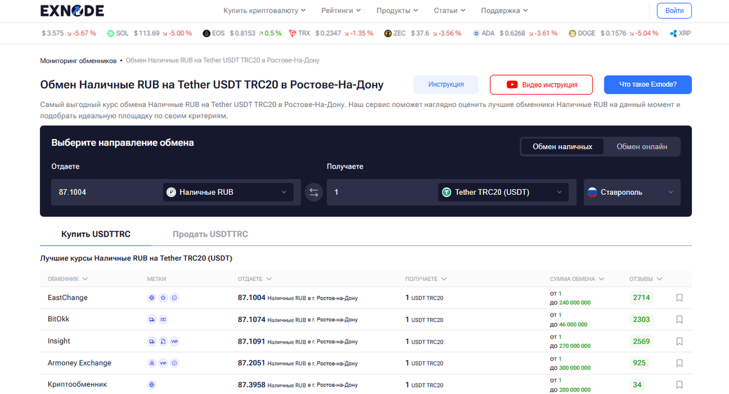This screenshot has width=729, height=394.
Task: Click the ZEC coin icon in ticker
Action: [388, 33]
